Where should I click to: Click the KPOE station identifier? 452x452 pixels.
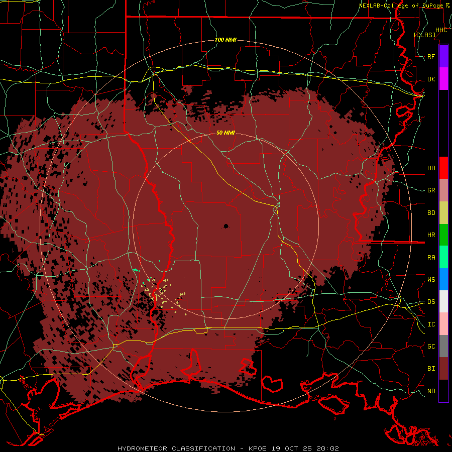[257, 448]
